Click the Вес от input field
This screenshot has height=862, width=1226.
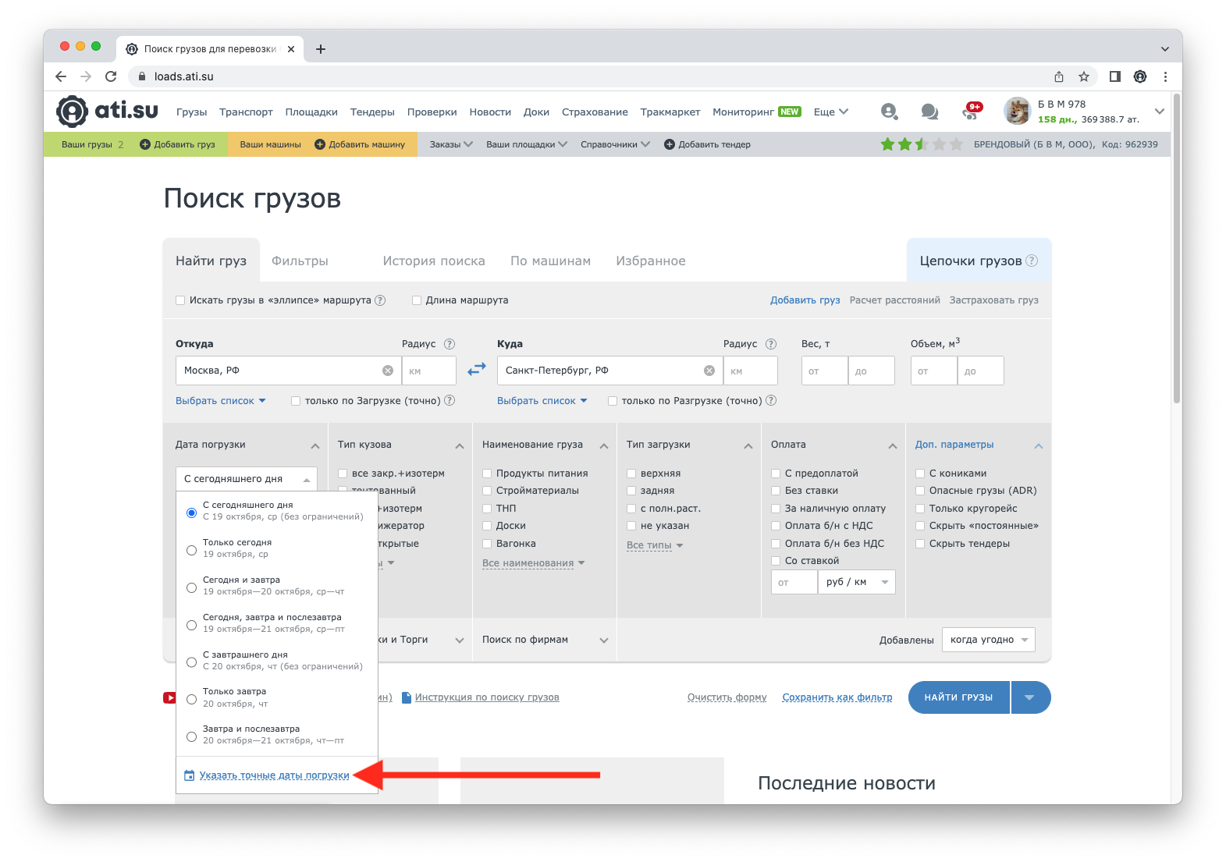pos(825,371)
